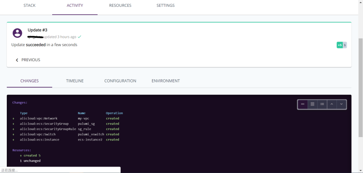This screenshot has width=363, height=173.
Task: Choose the detailed list view icon
Action: pos(322,104)
